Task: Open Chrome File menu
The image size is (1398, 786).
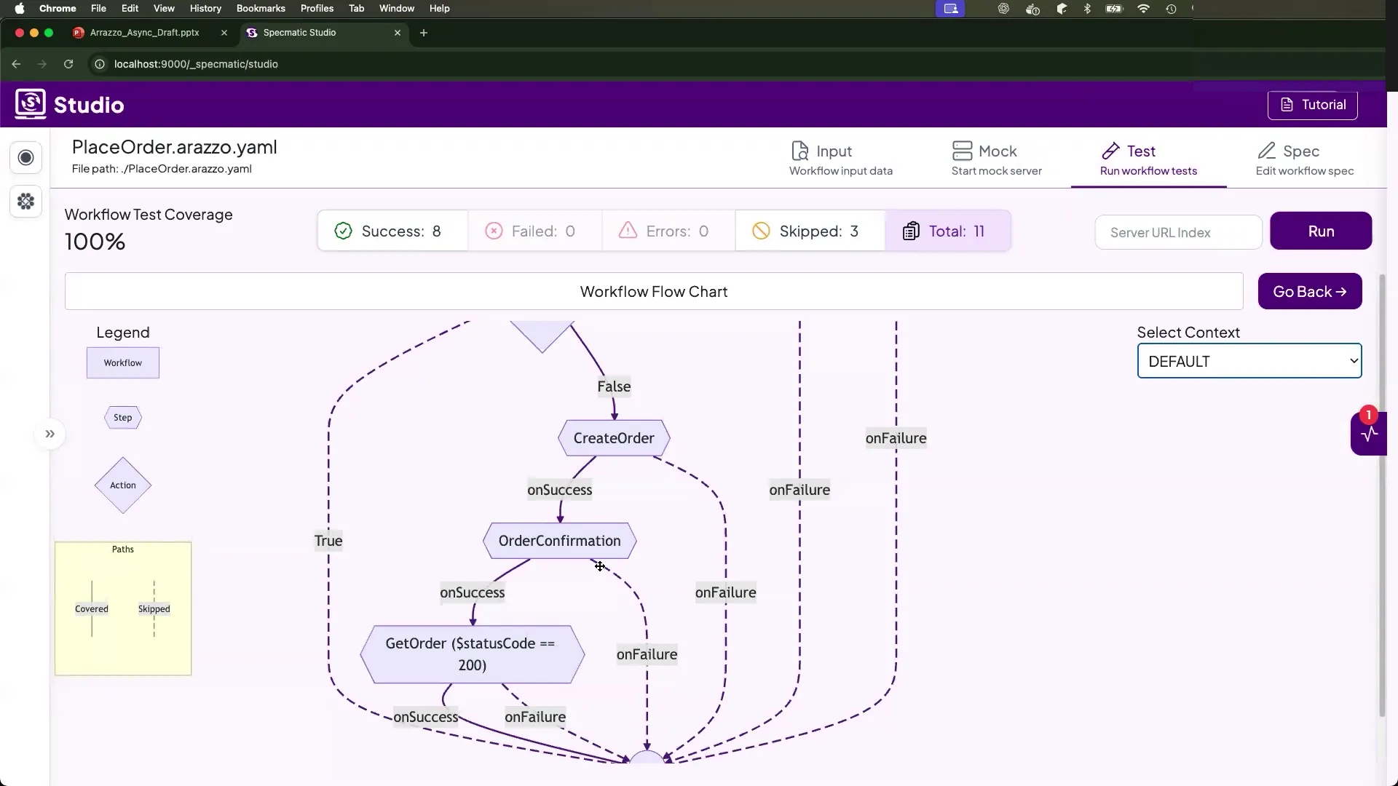Action: 98,9
